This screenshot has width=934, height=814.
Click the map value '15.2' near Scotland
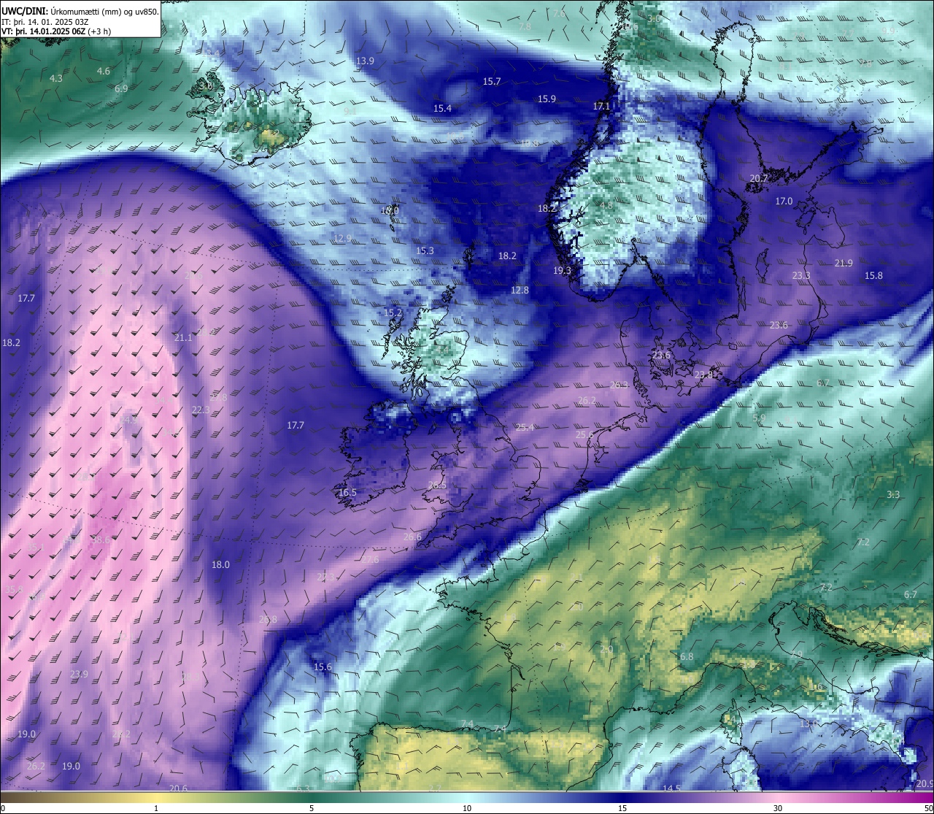pos(393,312)
